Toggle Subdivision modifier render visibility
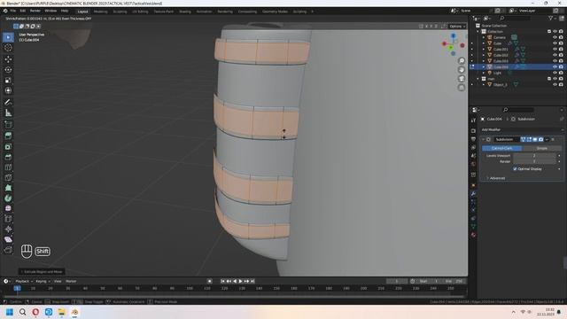The image size is (567, 319). (540, 140)
